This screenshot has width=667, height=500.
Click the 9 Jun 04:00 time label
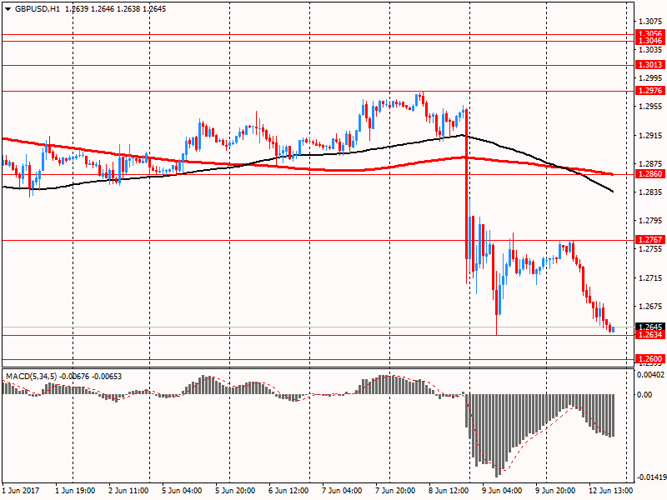pos(502,491)
